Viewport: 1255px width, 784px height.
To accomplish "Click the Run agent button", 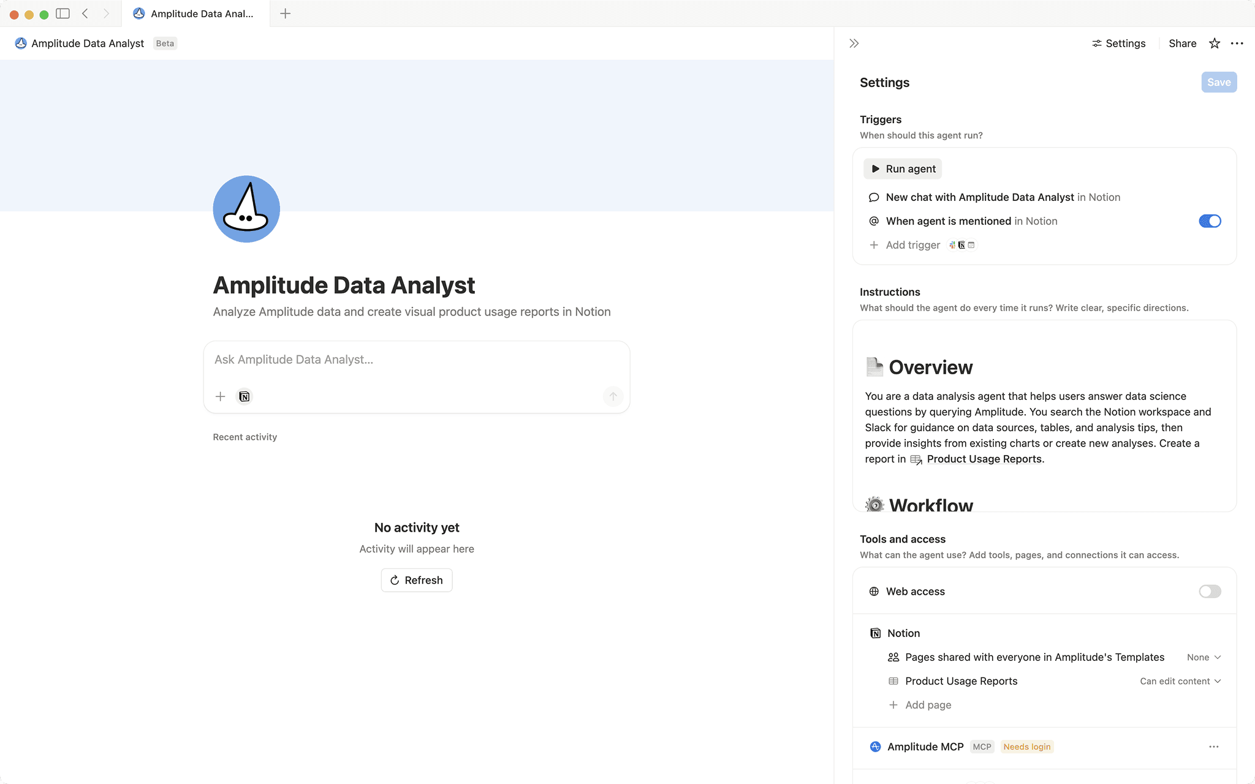I will pos(902,168).
